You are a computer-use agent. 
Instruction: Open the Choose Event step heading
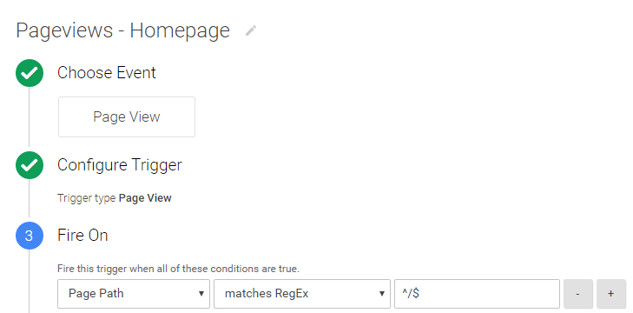coord(107,73)
